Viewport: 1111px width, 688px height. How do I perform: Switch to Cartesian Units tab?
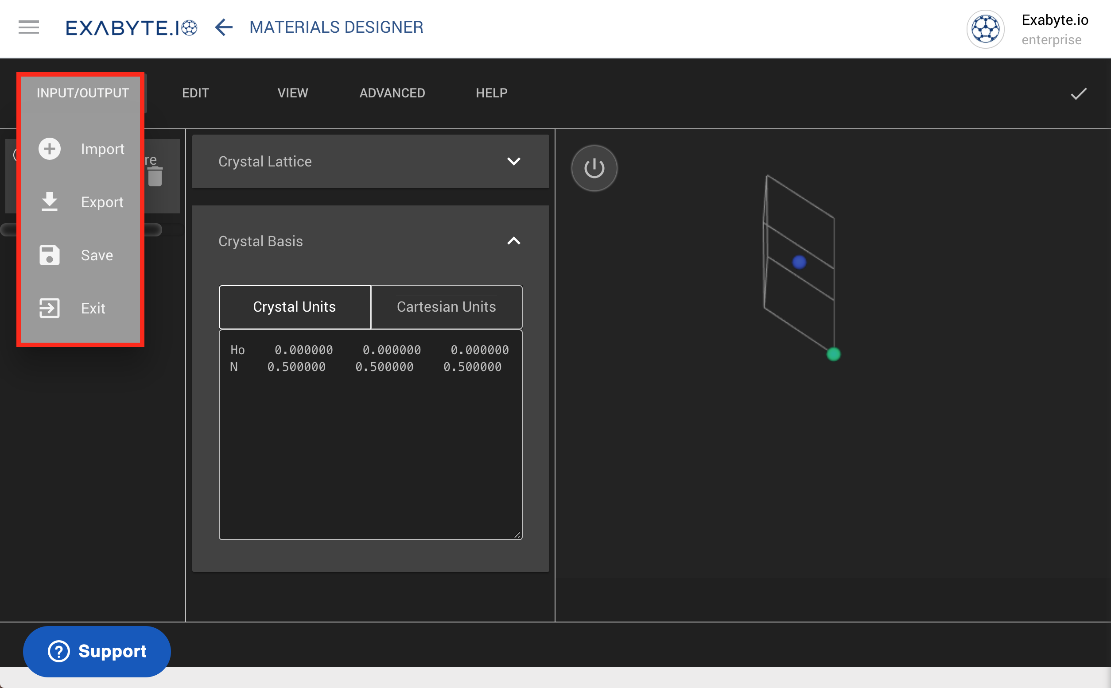point(447,307)
